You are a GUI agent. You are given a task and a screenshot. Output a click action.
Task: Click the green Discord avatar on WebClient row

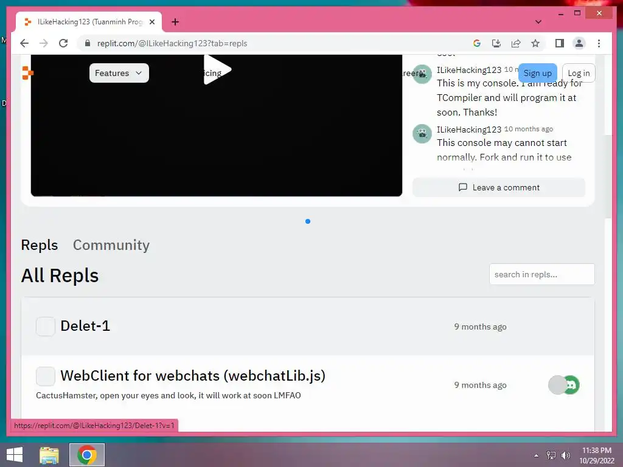pyautogui.click(x=572, y=385)
